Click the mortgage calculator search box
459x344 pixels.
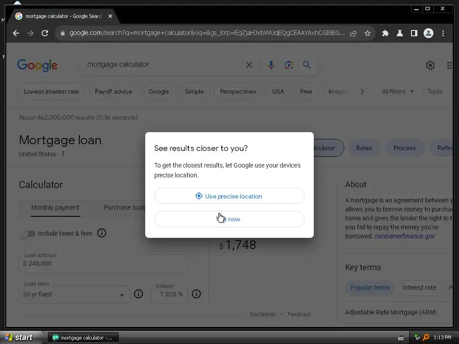(164, 64)
